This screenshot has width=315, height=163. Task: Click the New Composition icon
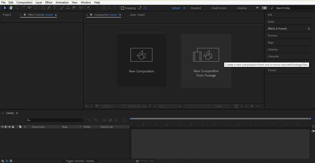point(141,55)
